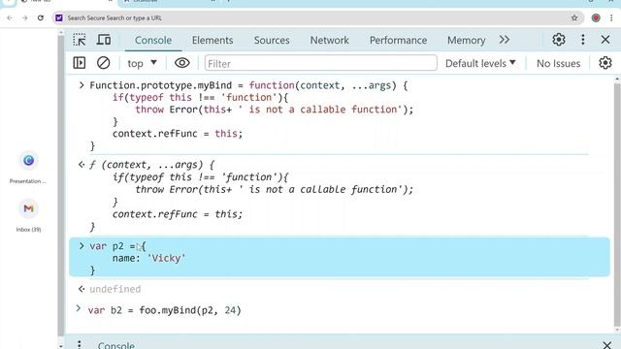Open the drawer three-dot menu
Screen dimensions: 621x349
tap(80, 344)
